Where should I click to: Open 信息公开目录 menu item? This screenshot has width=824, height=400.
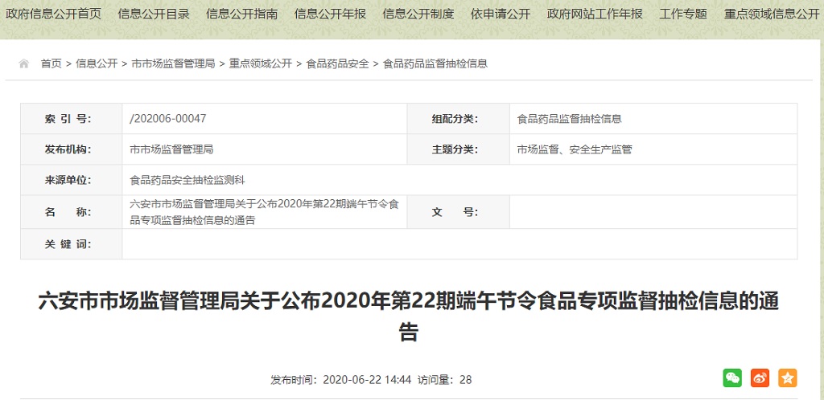tap(154, 14)
